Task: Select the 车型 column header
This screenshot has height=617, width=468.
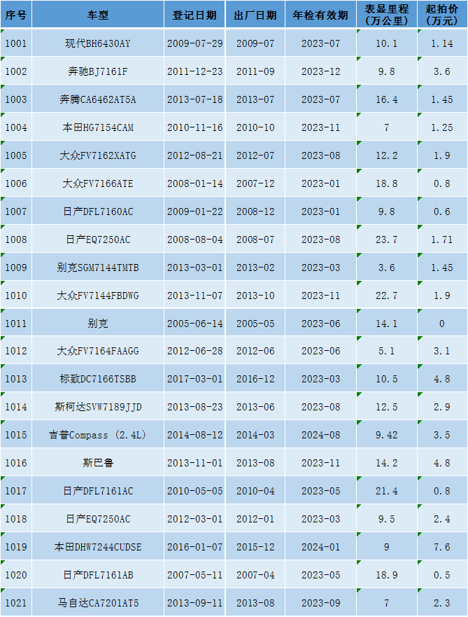Action: 98,15
